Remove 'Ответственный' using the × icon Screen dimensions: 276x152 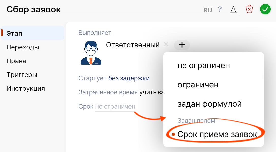(166, 45)
